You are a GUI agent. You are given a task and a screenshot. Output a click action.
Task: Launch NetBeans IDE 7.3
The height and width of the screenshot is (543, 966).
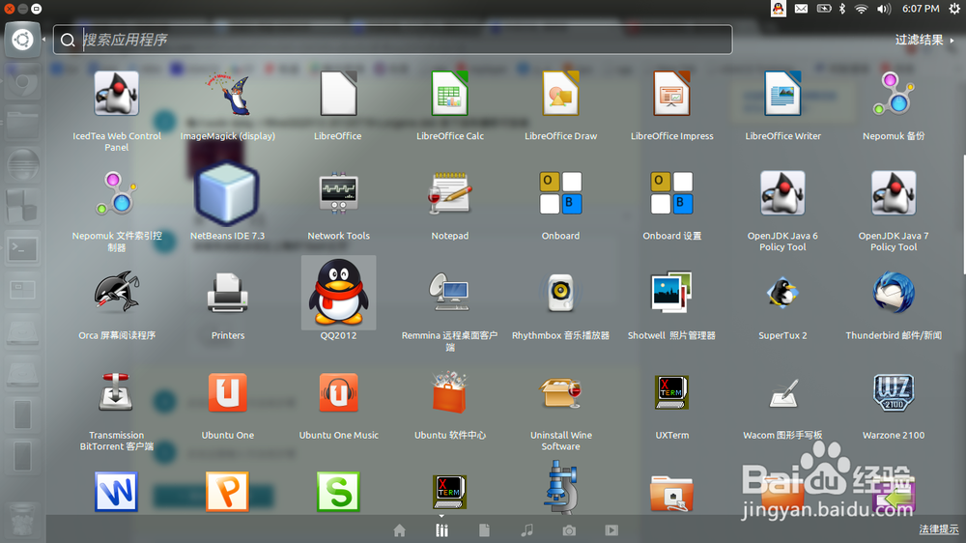227,193
